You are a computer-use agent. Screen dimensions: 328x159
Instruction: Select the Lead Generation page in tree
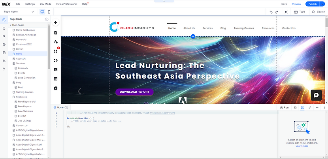click(x=26, y=78)
